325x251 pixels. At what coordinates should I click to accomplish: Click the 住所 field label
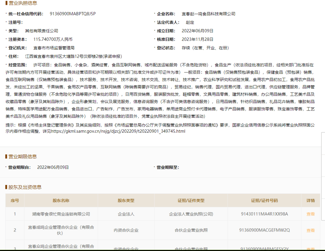[14, 56]
